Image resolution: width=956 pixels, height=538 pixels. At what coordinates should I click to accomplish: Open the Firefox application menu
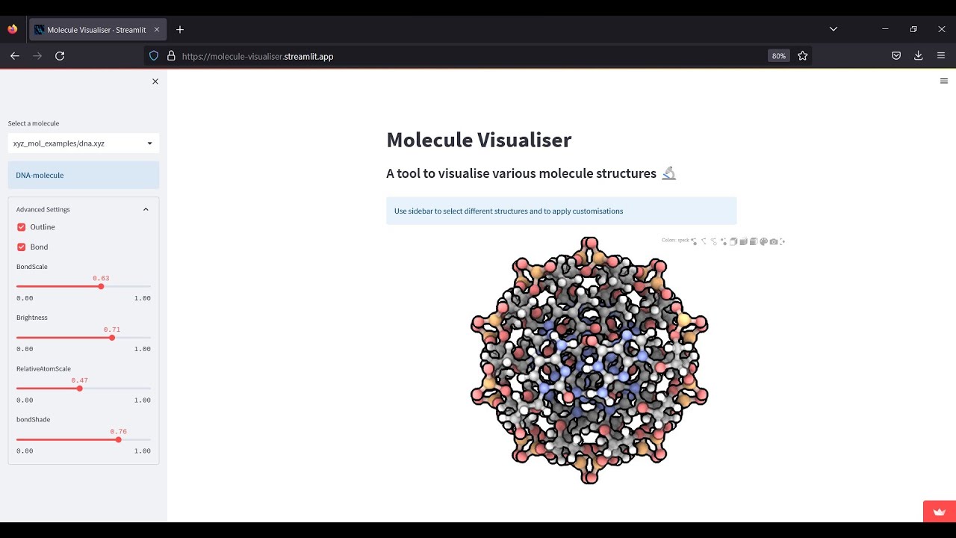pos(942,55)
